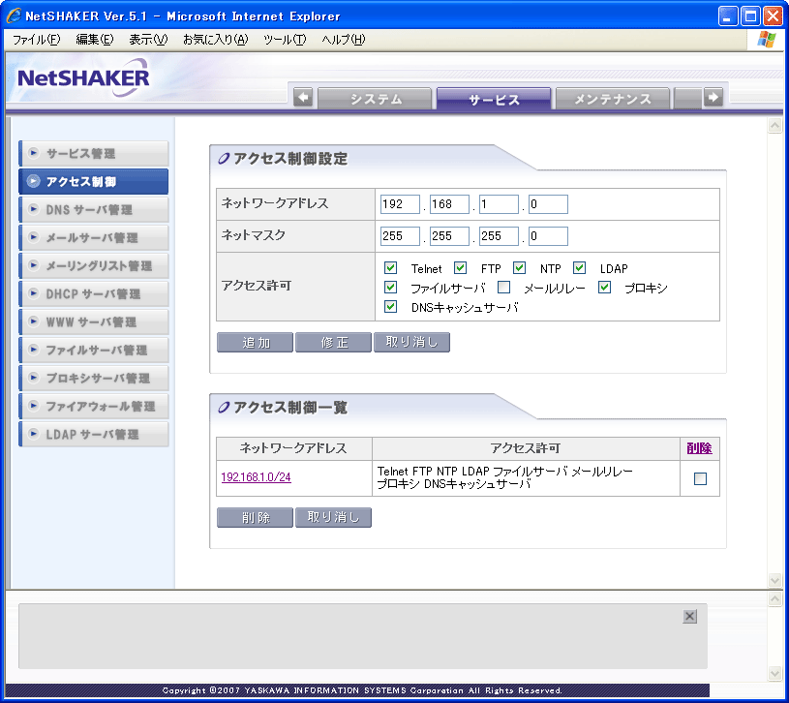Open the ツール(T) menu
The height and width of the screenshot is (703, 789).
(x=285, y=40)
